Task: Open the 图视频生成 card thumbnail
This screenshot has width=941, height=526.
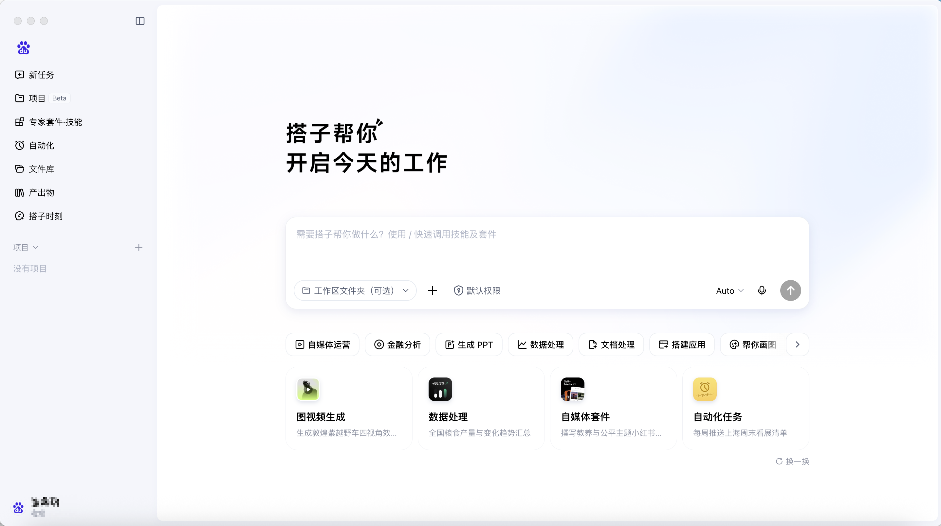Action: 308,389
